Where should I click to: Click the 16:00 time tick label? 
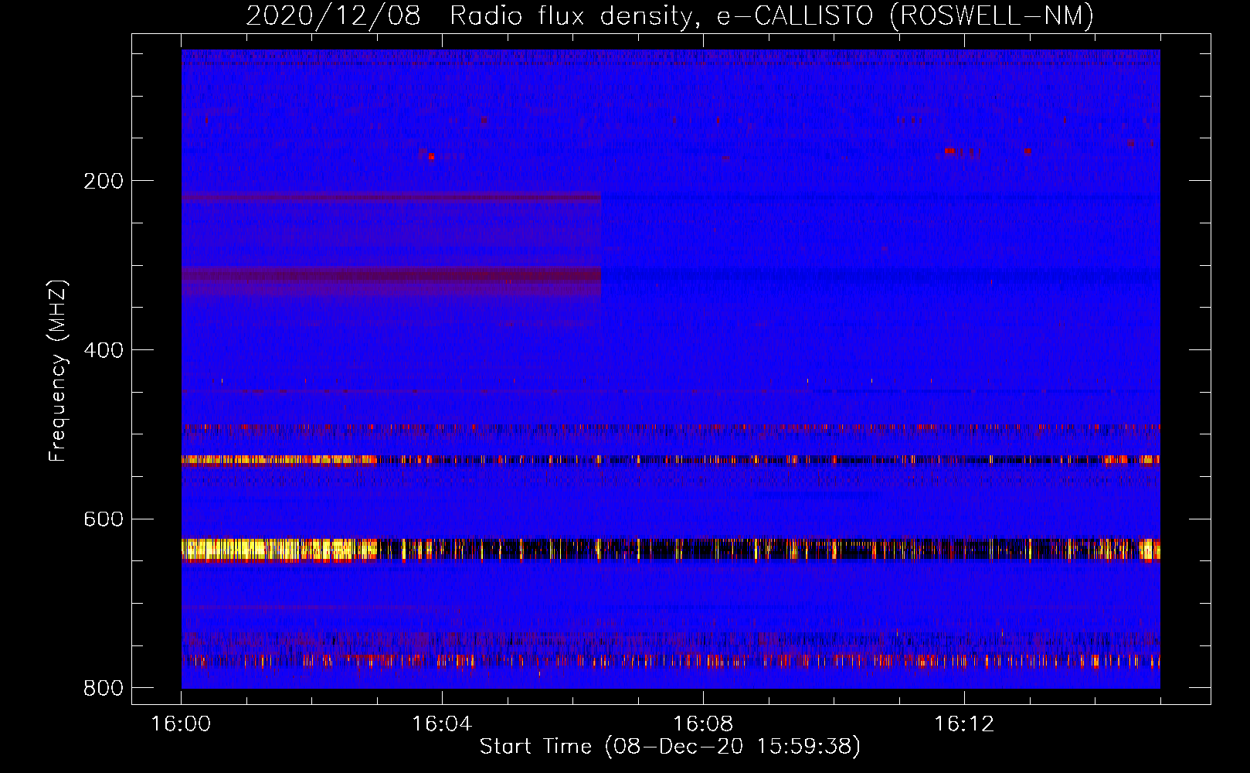pos(181,724)
